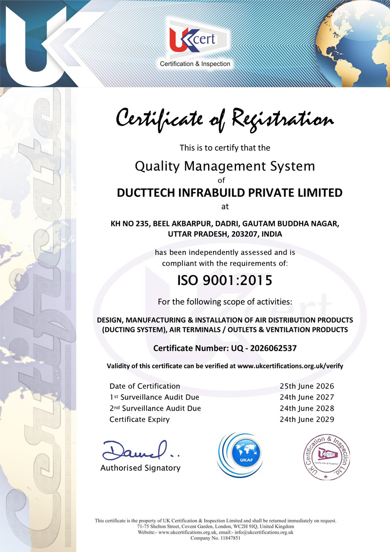Click the Certificate Number UQ - 2026062537
Viewport: 390px width, 552px height.
point(225,348)
